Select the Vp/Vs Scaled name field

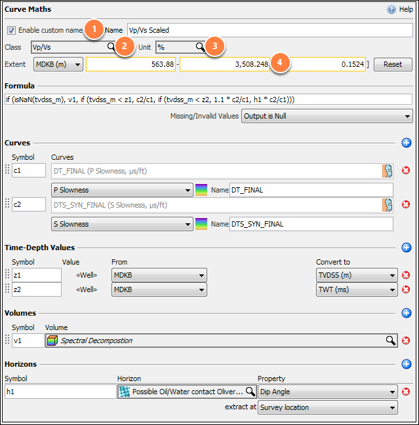pyautogui.click(x=270, y=30)
